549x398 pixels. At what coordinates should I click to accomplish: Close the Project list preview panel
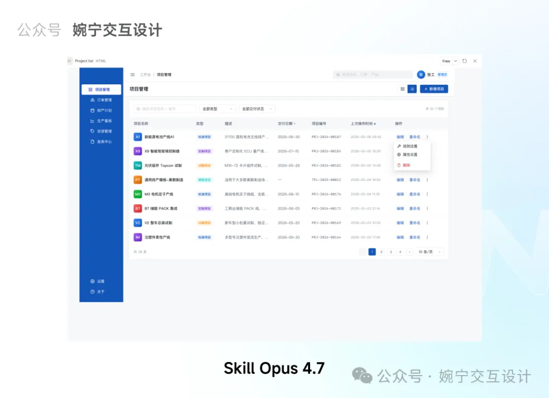pyautogui.click(x=475, y=61)
